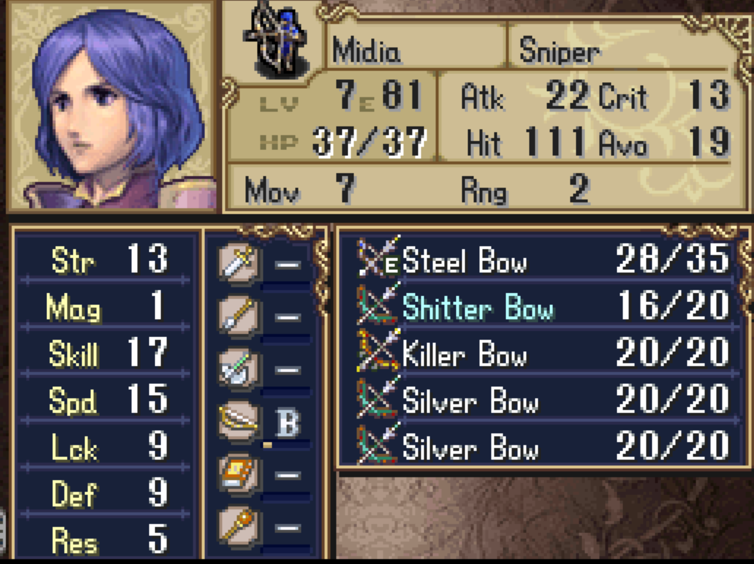Select the Skill stat row

click(x=105, y=353)
